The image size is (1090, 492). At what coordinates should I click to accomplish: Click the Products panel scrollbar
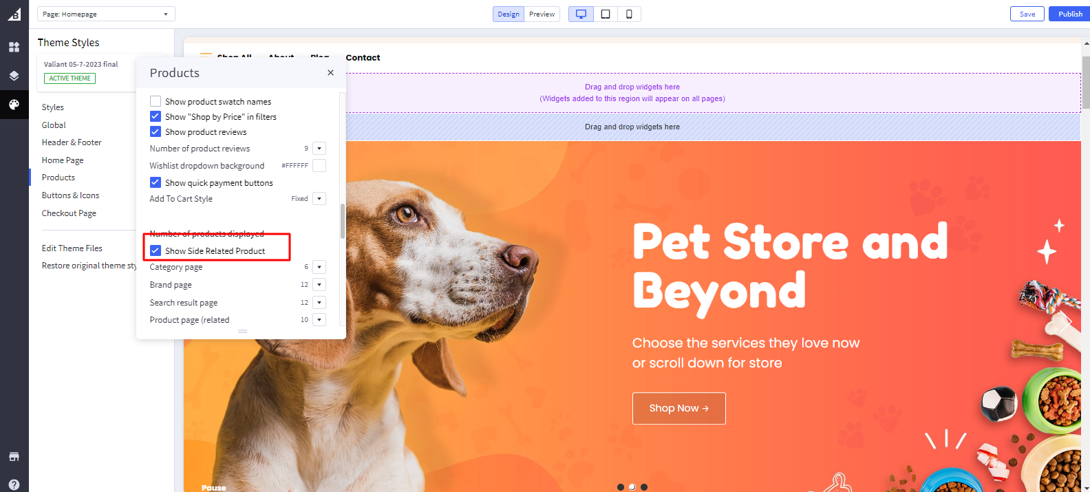click(x=343, y=221)
